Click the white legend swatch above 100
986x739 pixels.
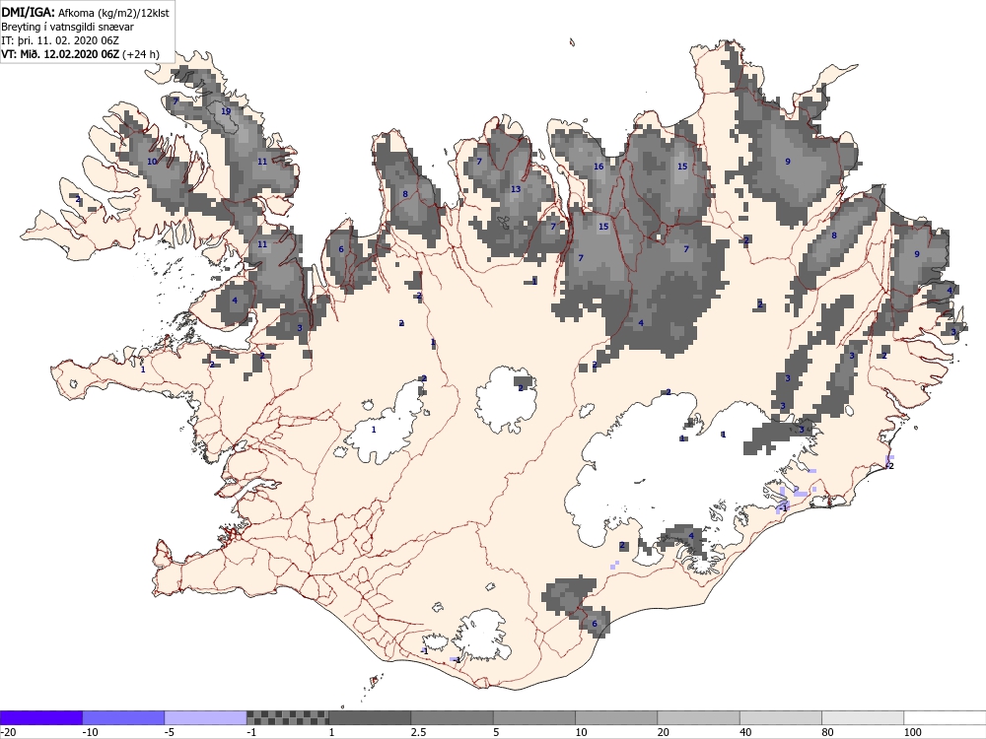pyautogui.click(x=946, y=717)
